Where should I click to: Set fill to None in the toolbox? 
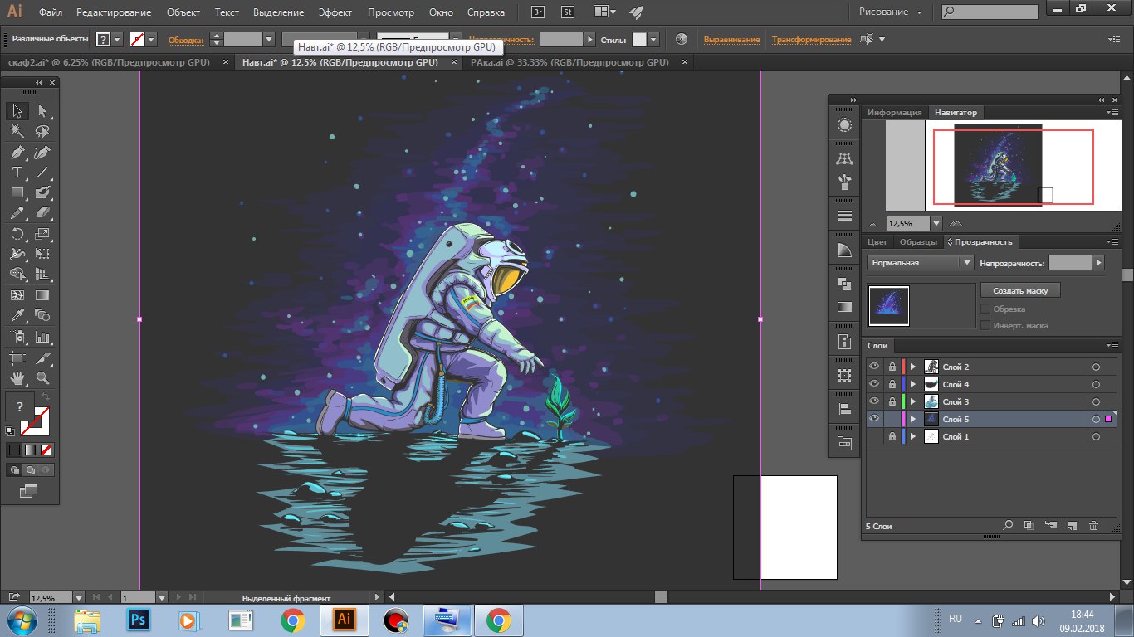pyautogui.click(x=46, y=450)
